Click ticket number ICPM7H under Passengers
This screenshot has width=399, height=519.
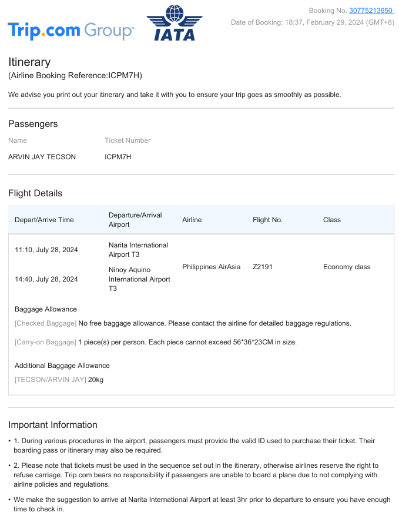[x=118, y=157]
